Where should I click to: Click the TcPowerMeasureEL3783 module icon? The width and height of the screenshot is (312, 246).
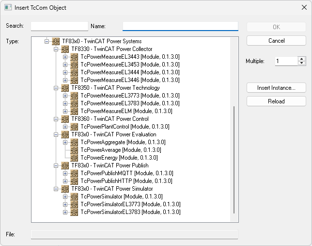click(74, 103)
